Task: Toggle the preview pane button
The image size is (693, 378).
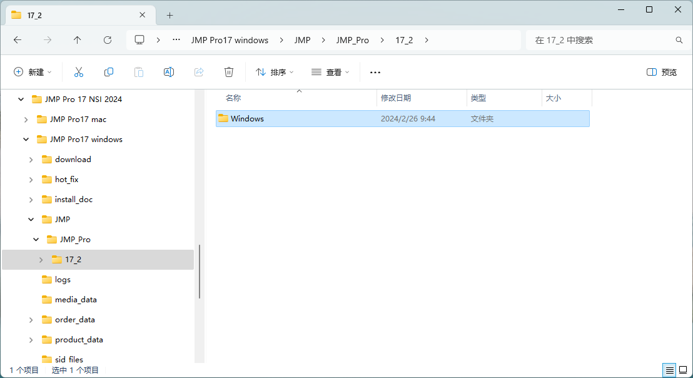Action: click(x=662, y=72)
